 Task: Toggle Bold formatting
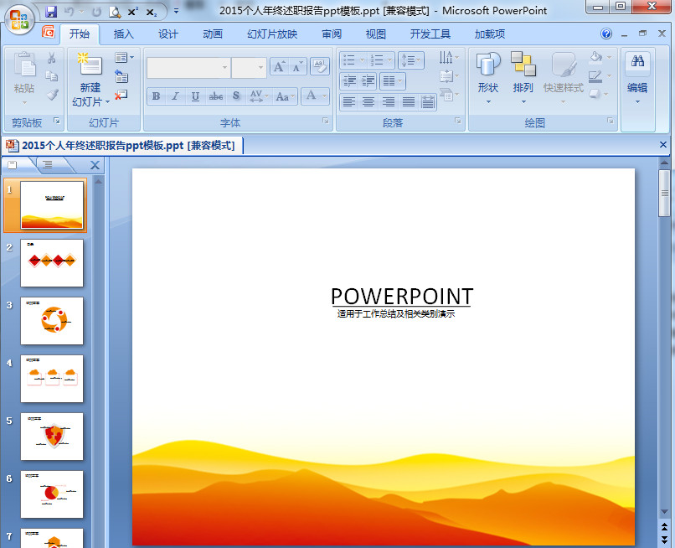[x=156, y=96]
